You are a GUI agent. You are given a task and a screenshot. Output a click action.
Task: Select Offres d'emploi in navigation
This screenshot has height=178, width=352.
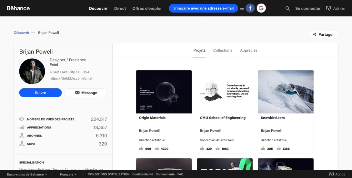point(147,8)
